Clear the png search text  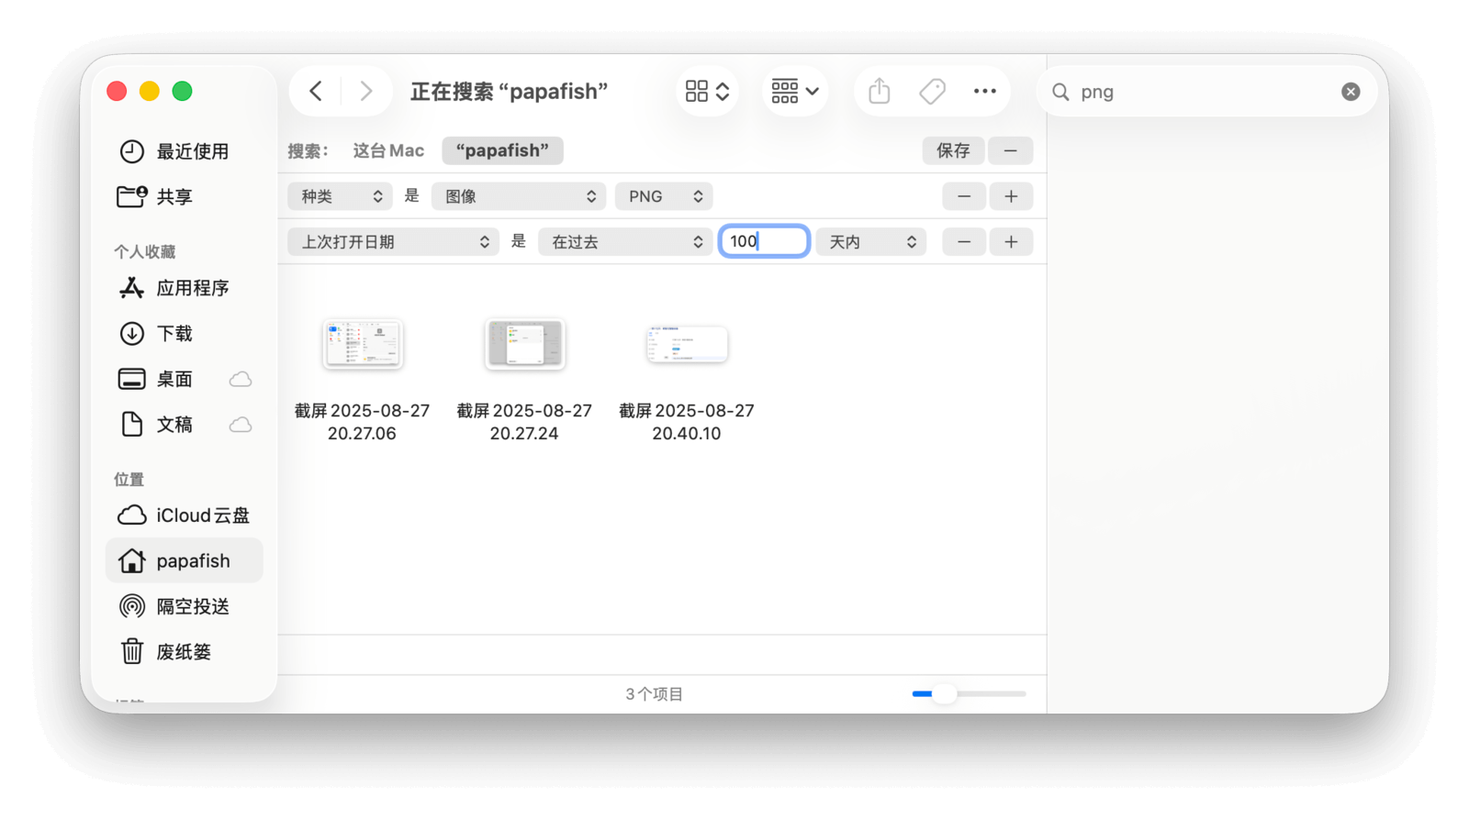tap(1350, 92)
